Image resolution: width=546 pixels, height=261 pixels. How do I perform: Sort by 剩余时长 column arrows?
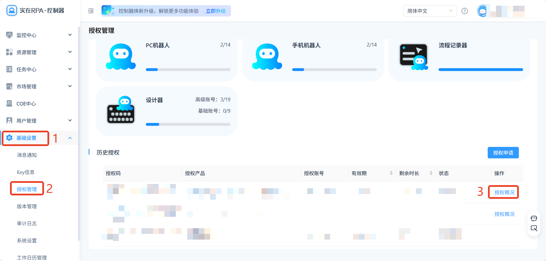pyautogui.click(x=431, y=173)
